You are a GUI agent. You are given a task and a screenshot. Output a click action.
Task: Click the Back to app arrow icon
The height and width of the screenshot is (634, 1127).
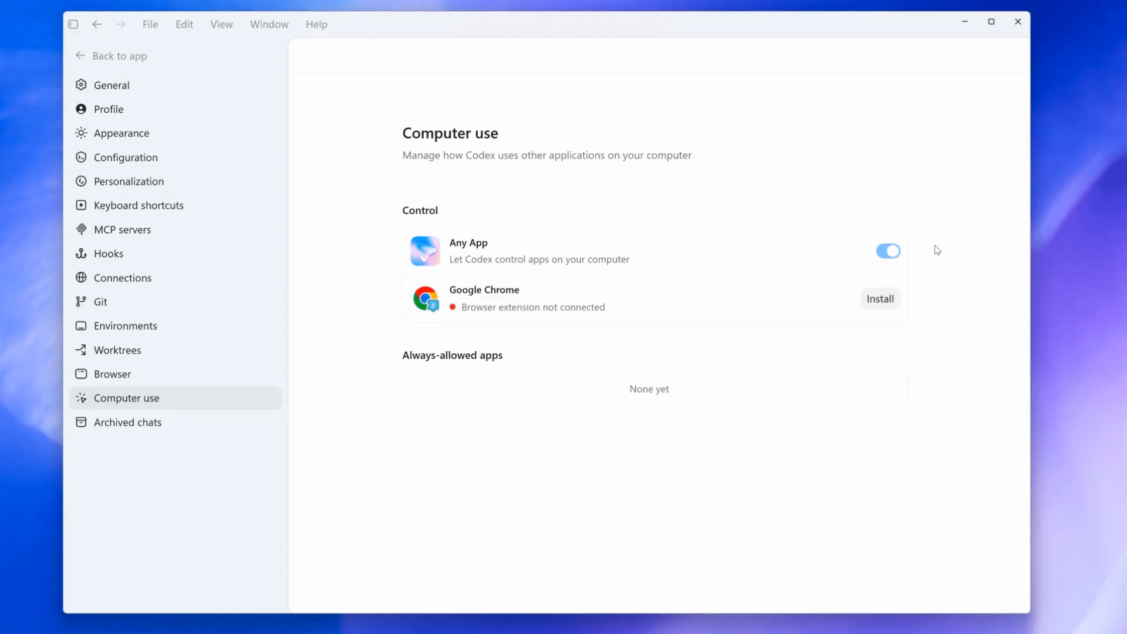(x=80, y=55)
